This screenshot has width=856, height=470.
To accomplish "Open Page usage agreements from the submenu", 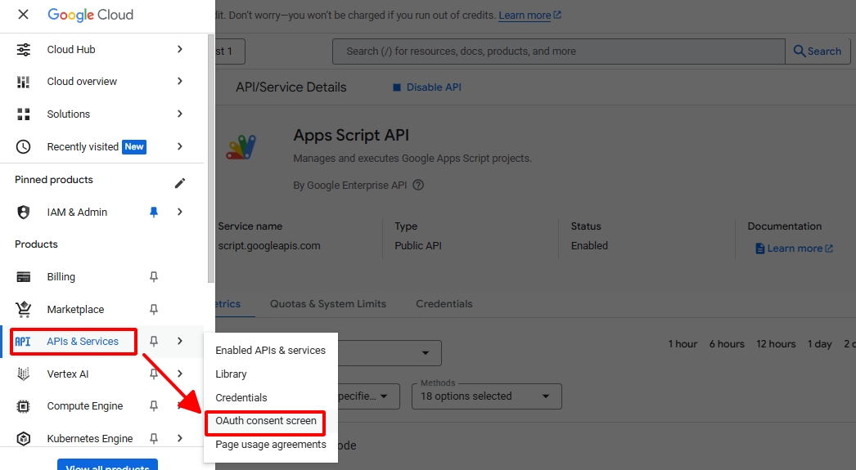I will click(x=270, y=445).
